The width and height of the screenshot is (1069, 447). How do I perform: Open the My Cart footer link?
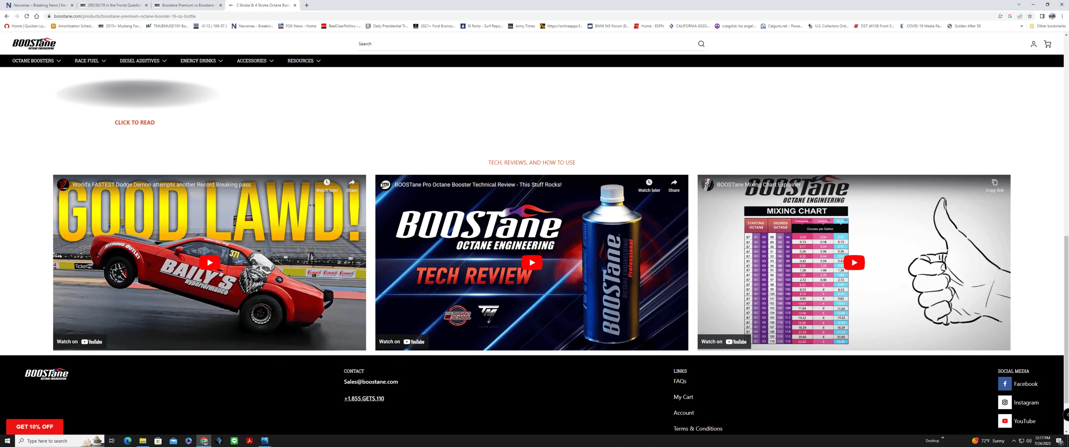click(683, 397)
